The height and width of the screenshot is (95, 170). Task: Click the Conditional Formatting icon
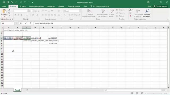[89, 11]
